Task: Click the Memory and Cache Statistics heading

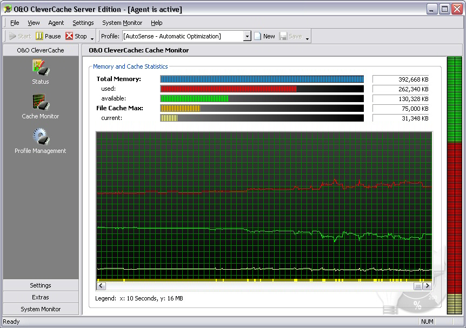Action: coord(130,66)
